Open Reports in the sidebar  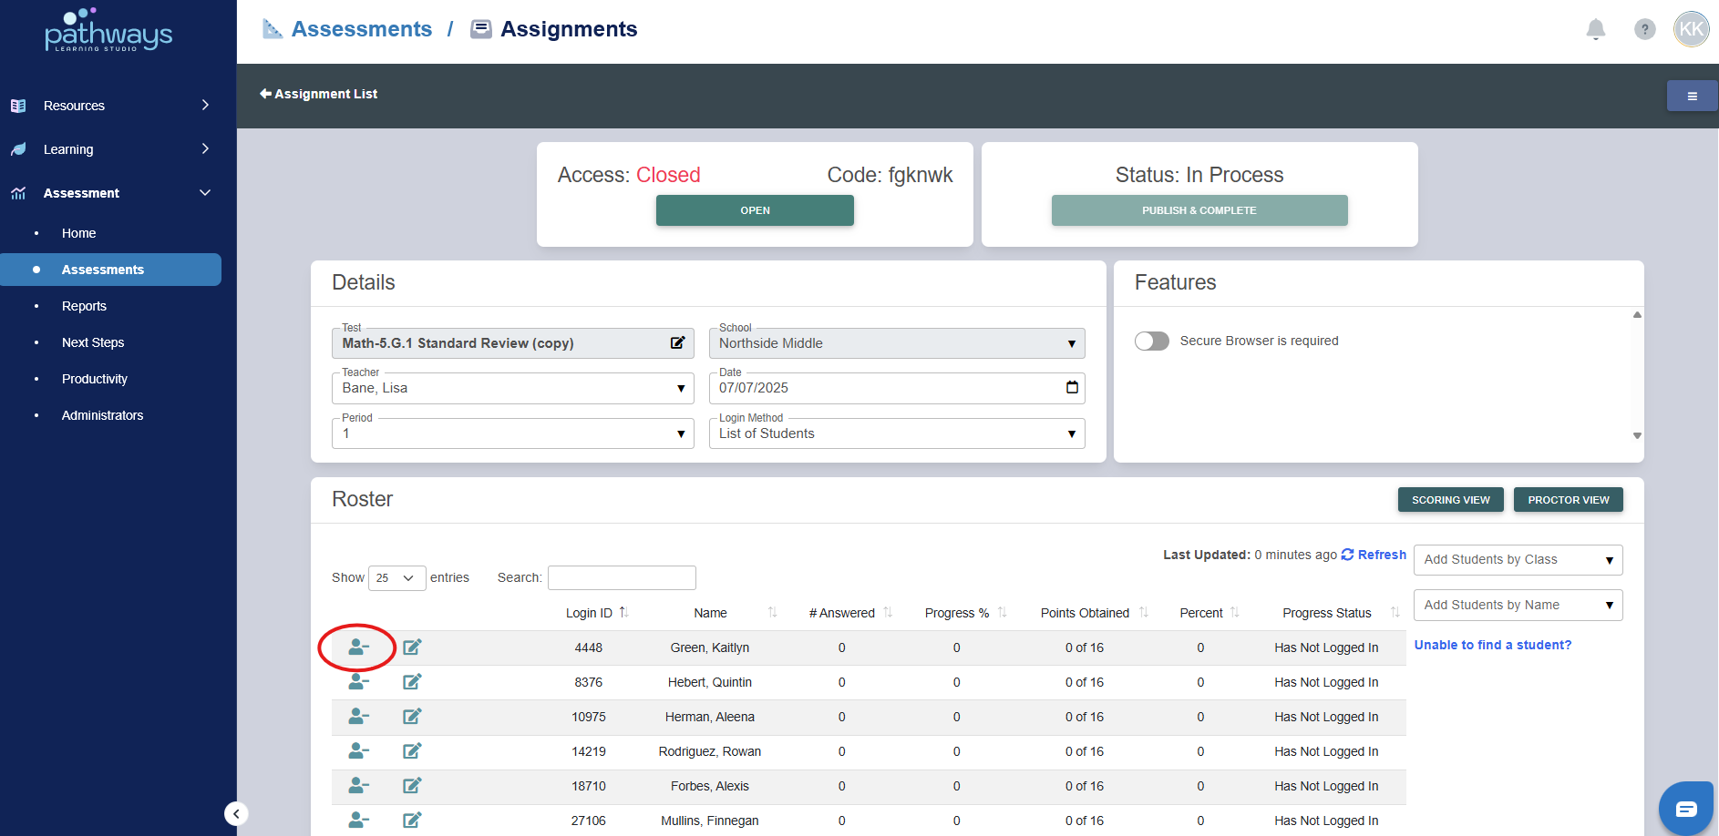coord(84,306)
